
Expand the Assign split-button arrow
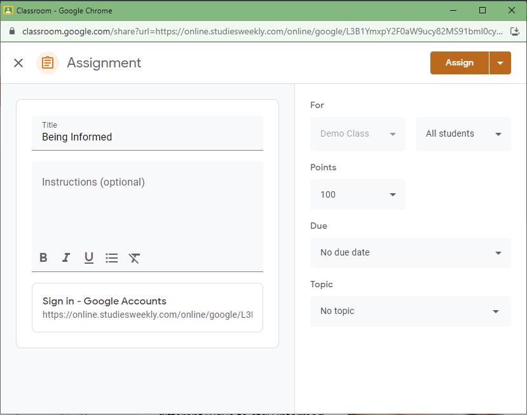(500, 62)
